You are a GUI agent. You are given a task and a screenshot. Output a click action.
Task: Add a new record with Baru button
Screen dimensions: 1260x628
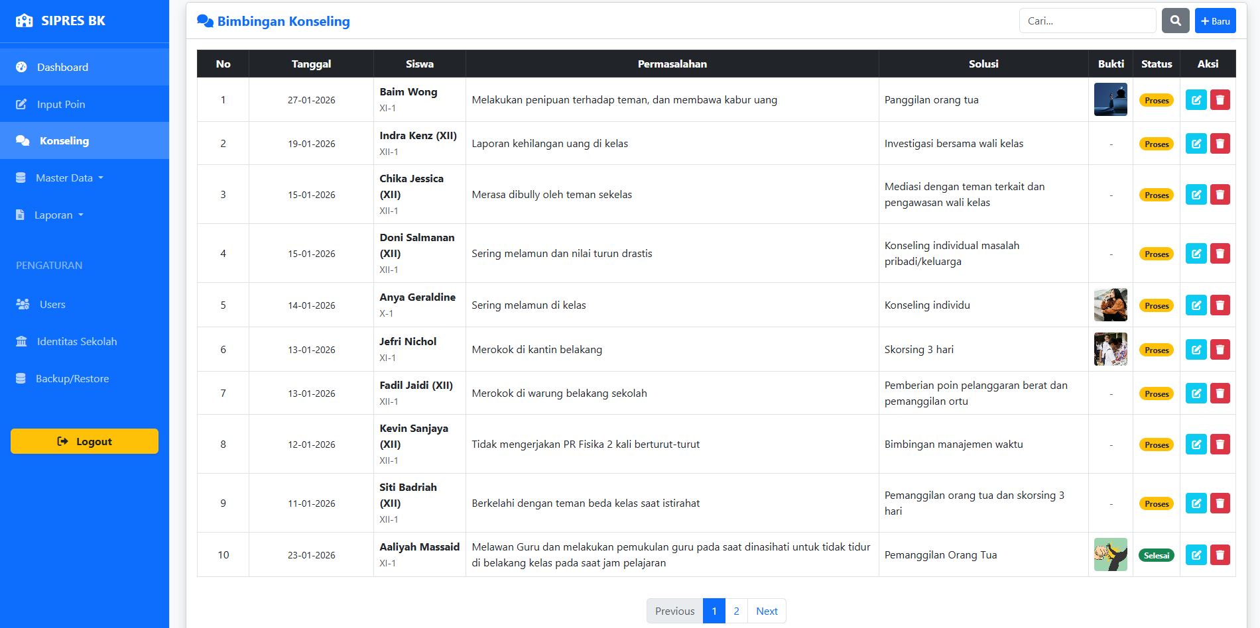point(1215,21)
